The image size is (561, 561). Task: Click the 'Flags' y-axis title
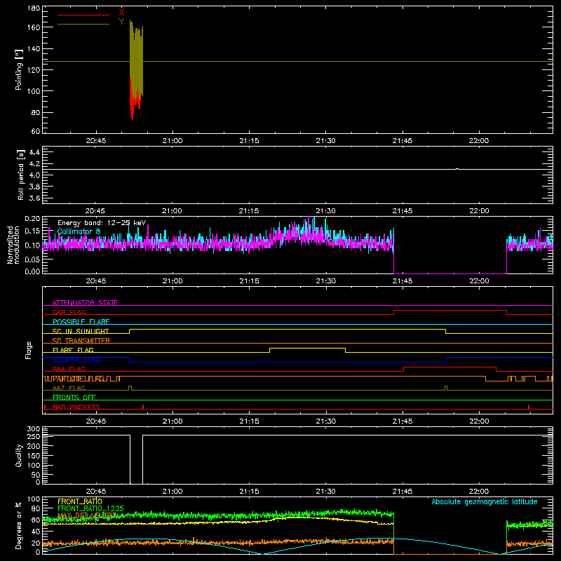point(28,350)
